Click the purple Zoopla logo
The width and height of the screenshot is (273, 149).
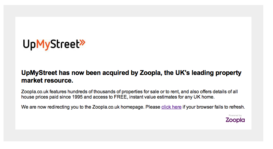point(235,120)
